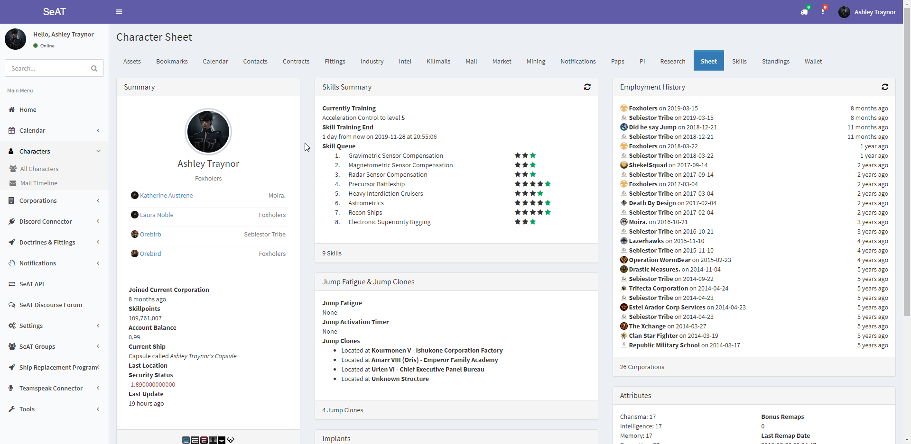
Task: Click the scrollbar down arrow
Action: (x=907, y=440)
